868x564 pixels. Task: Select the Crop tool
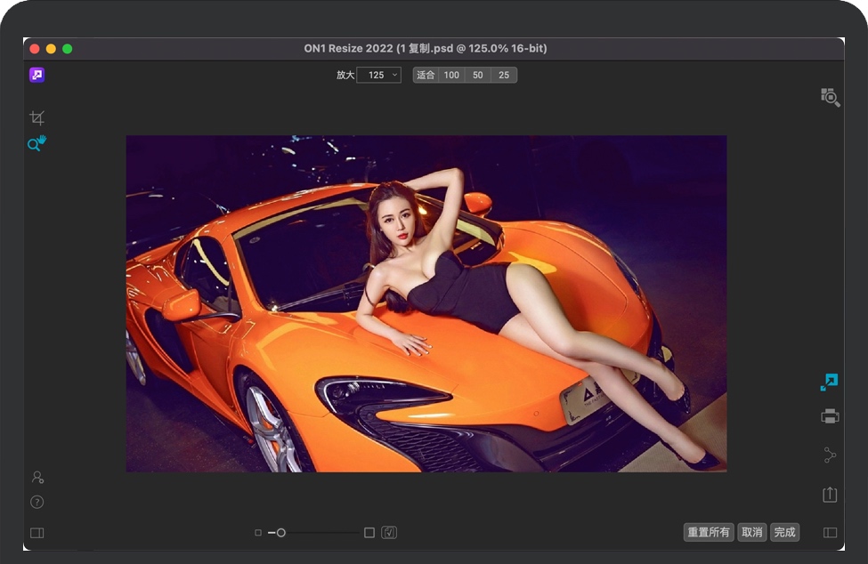point(37,117)
